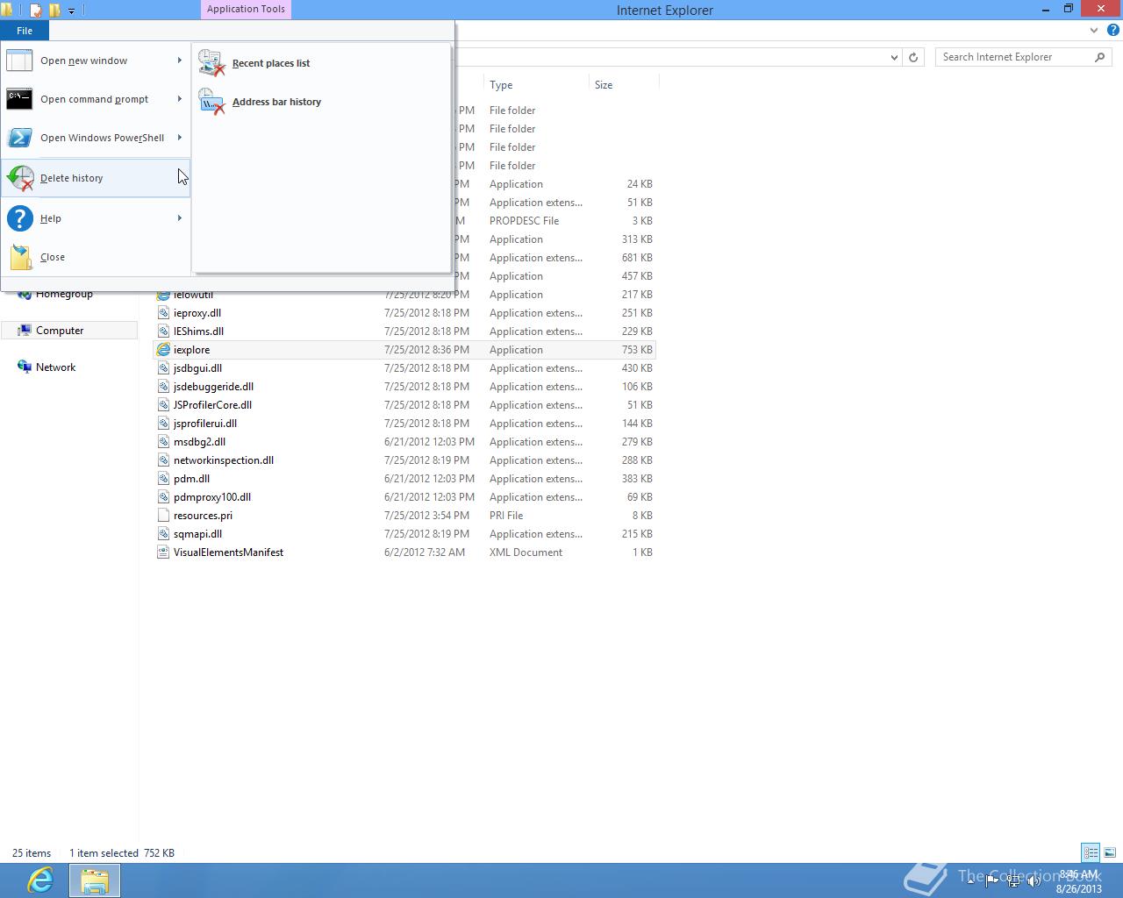The width and height of the screenshot is (1123, 898).
Task: Expand the Open command prompt submenu arrow
Action: coord(179,99)
